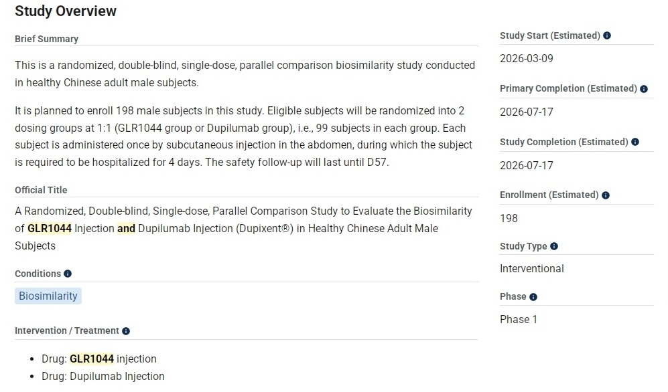Click the Study Overview heading
The width and height of the screenshot is (668, 392).
[x=66, y=11]
